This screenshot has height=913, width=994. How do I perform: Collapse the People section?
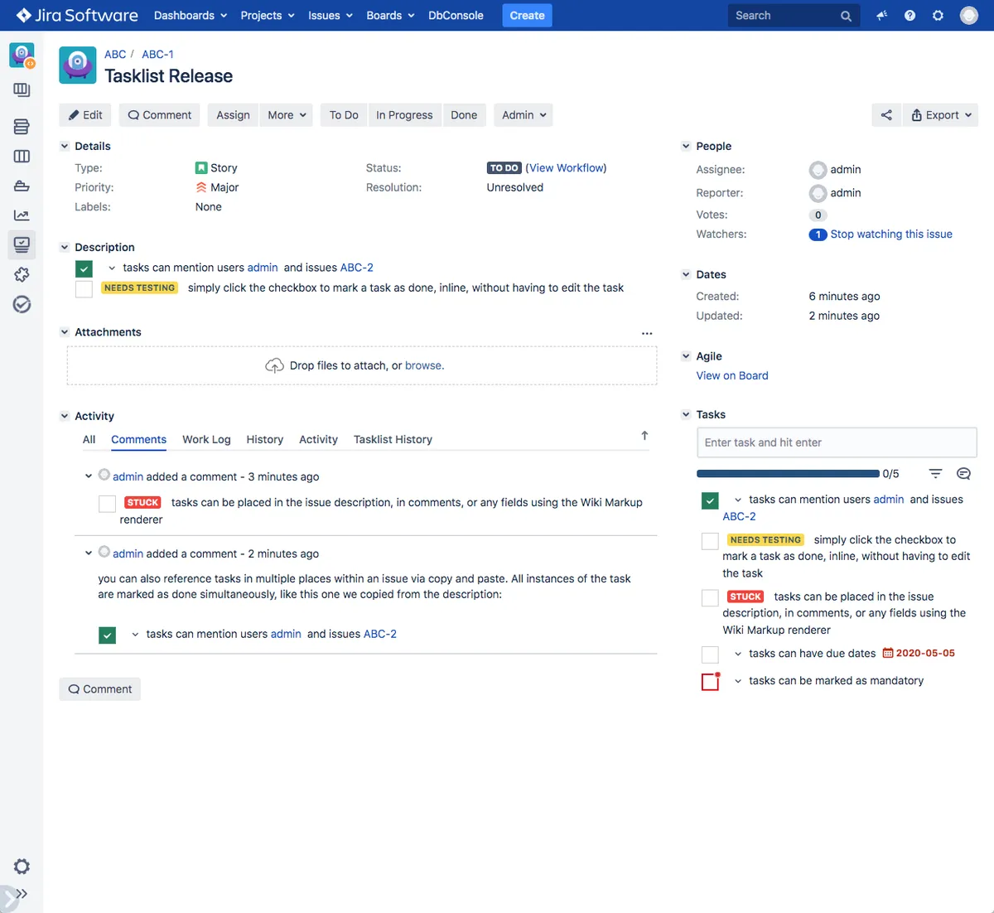[686, 146]
